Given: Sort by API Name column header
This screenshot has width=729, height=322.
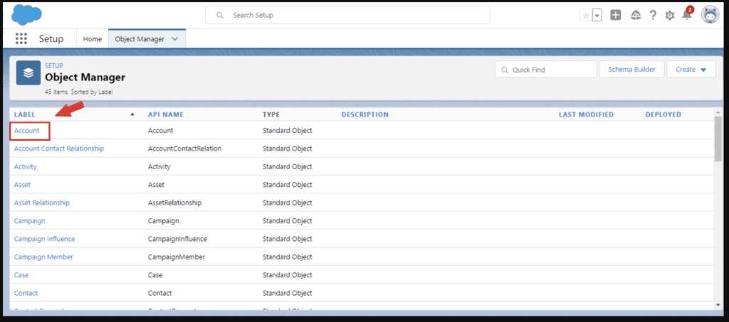Looking at the screenshot, I should pyautogui.click(x=165, y=114).
